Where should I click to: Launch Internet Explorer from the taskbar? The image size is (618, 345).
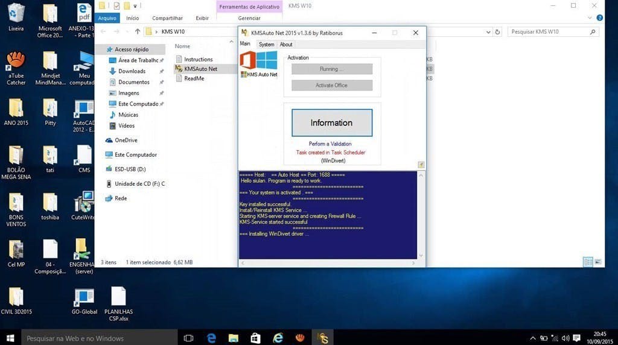[x=278, y=338]
